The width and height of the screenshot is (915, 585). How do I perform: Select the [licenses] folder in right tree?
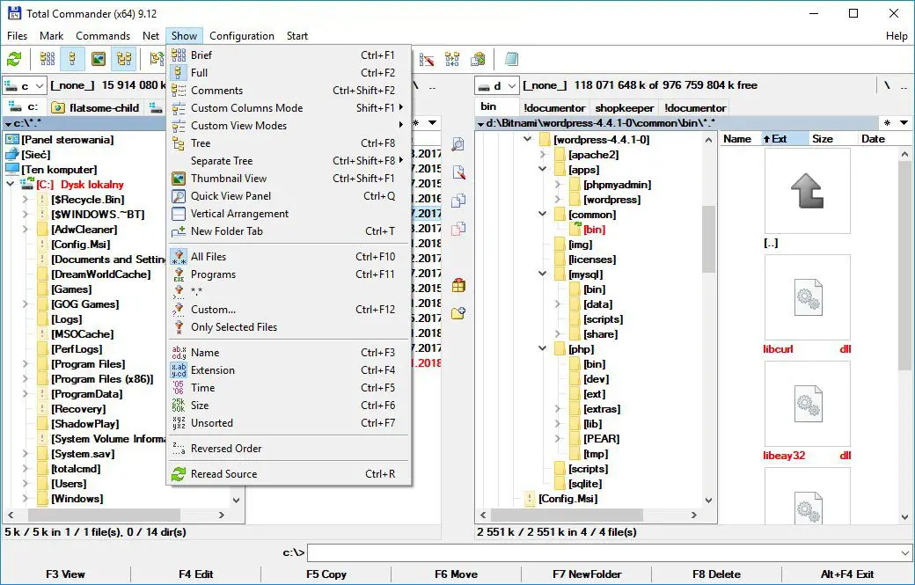(x=592, y=260)
